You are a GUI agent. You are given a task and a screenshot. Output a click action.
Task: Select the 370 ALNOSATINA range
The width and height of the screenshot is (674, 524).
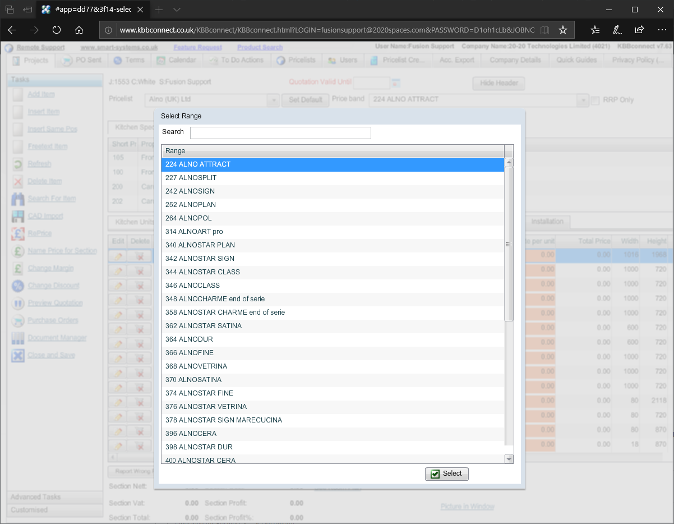click(x=333, y=380)
